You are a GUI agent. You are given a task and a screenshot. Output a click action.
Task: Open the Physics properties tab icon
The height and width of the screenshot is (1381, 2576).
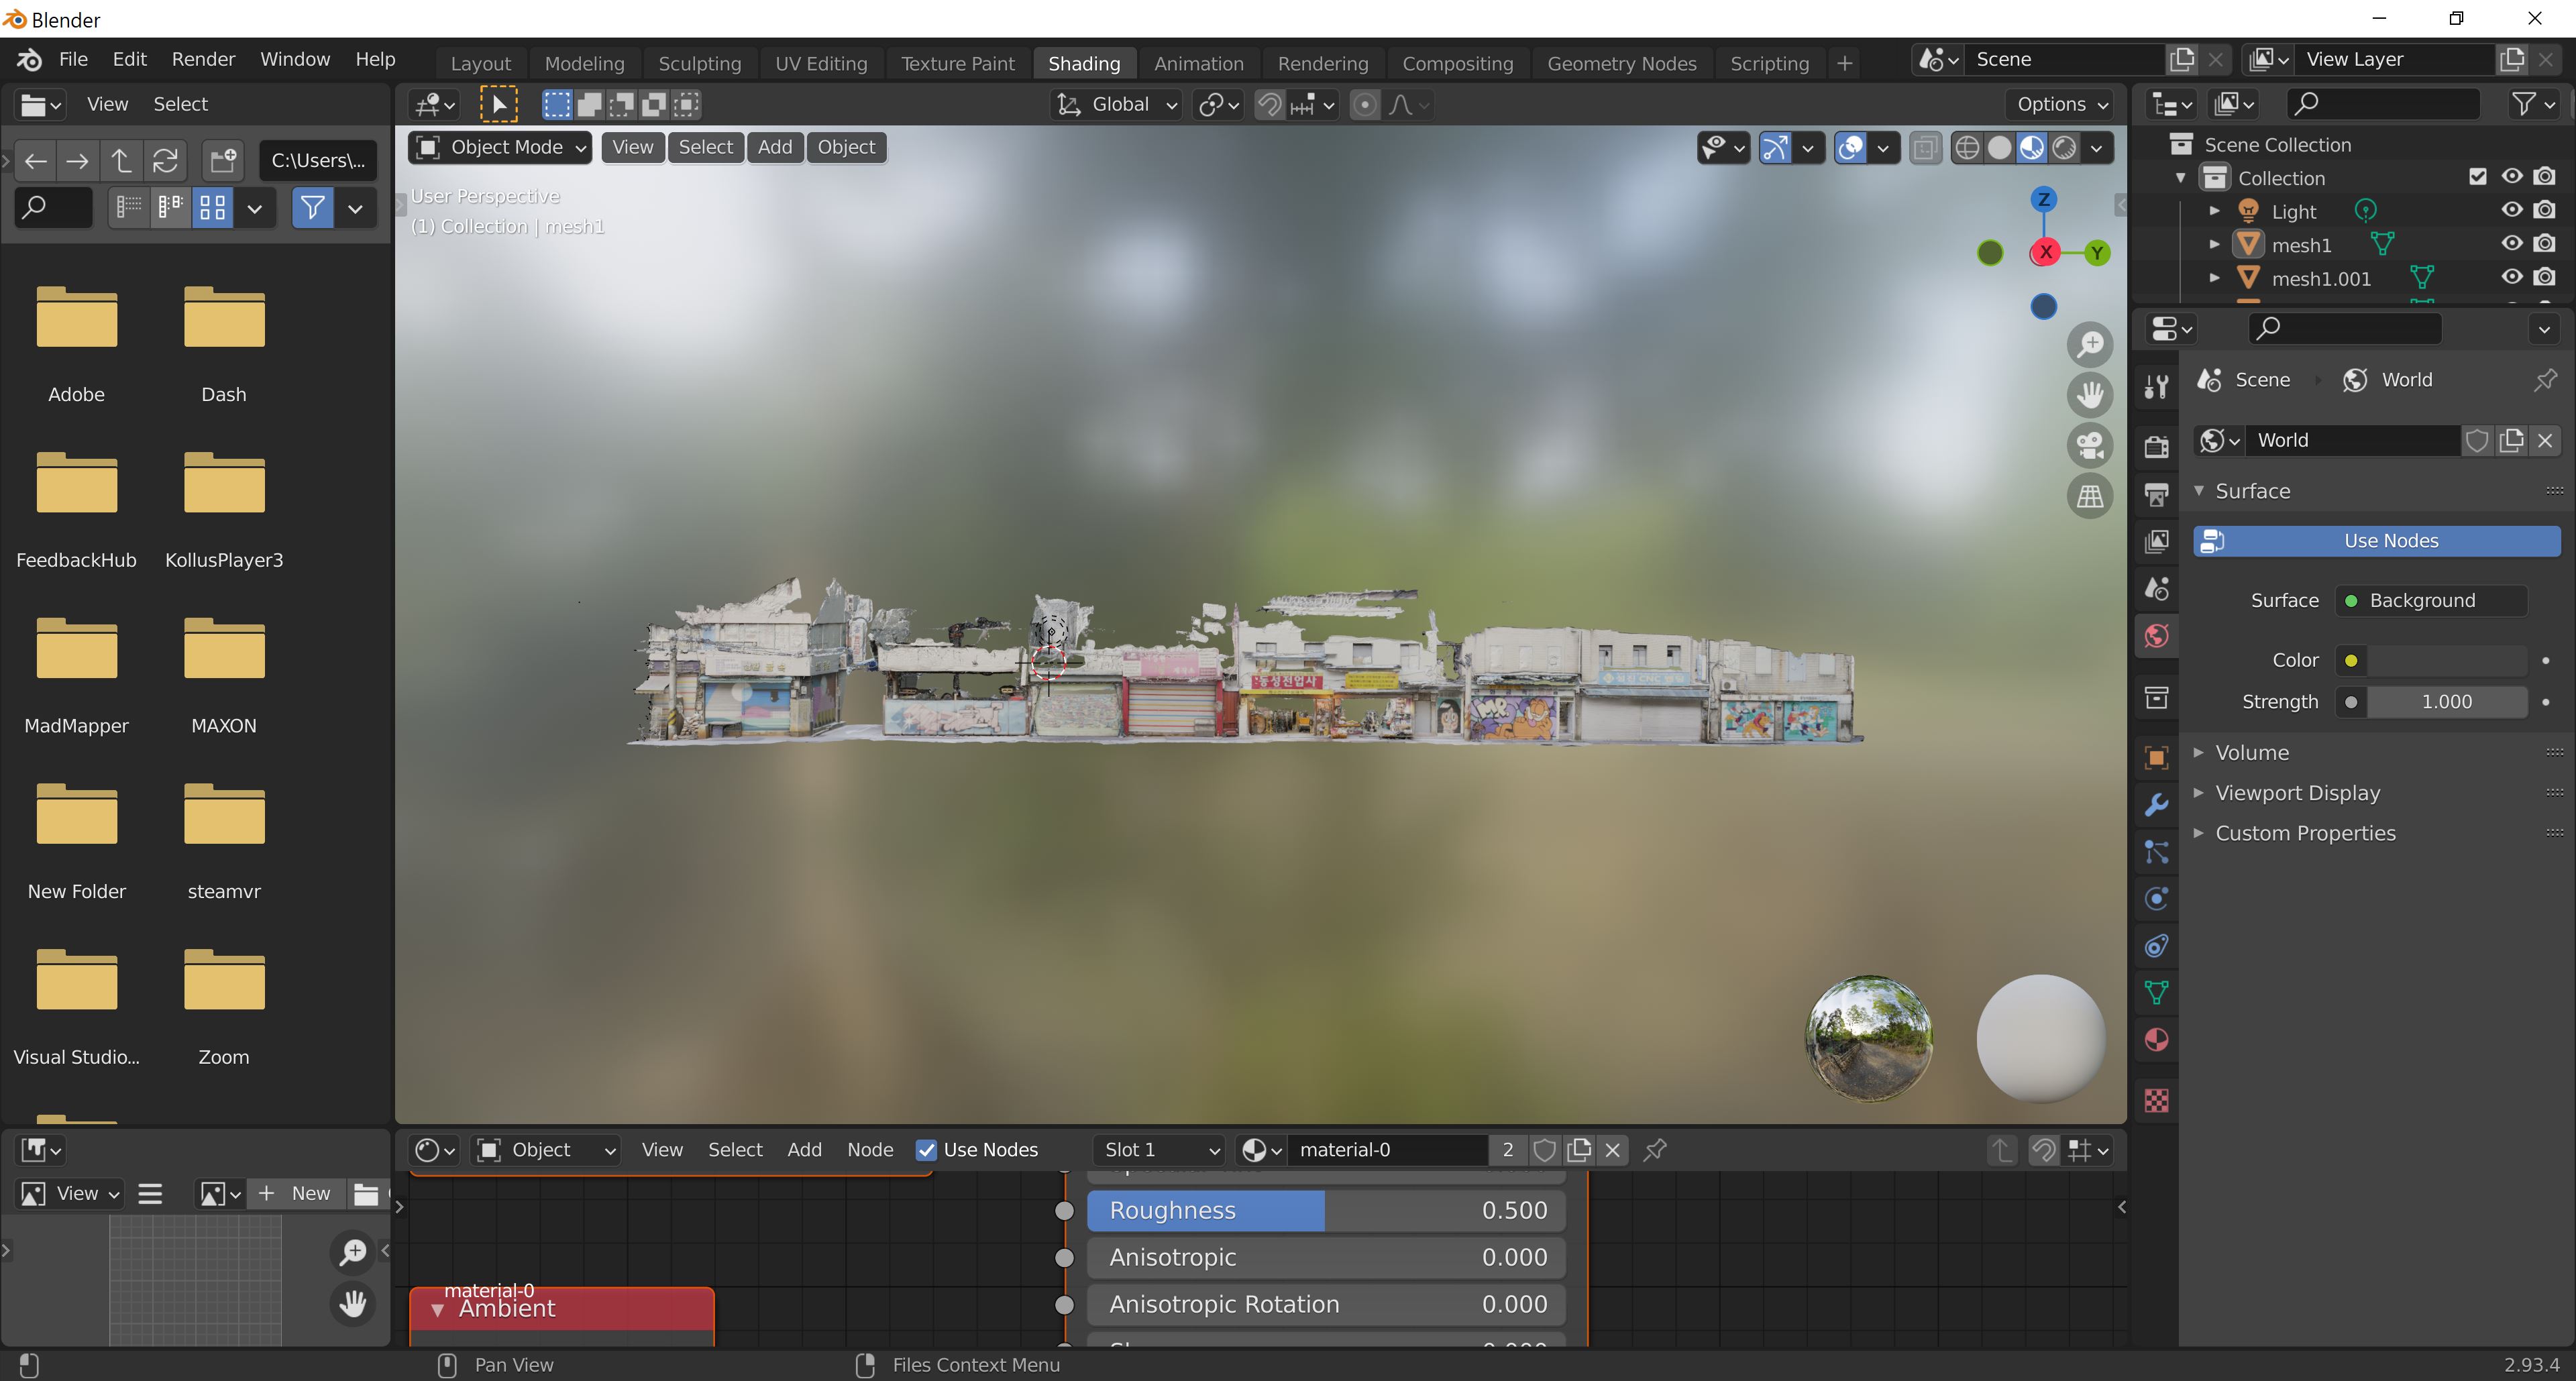(x=2157, y=898)
